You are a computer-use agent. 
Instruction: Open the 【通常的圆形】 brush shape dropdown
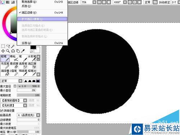click(x=25, y=100)
